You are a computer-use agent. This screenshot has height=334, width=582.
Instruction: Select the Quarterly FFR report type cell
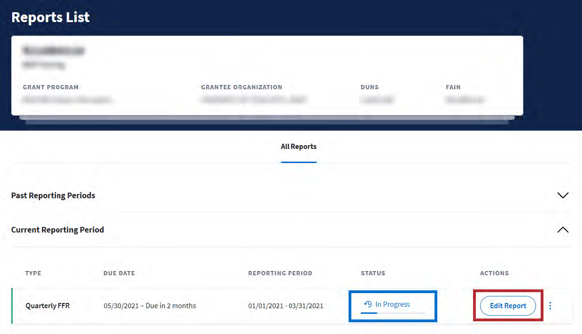[47, 306]
